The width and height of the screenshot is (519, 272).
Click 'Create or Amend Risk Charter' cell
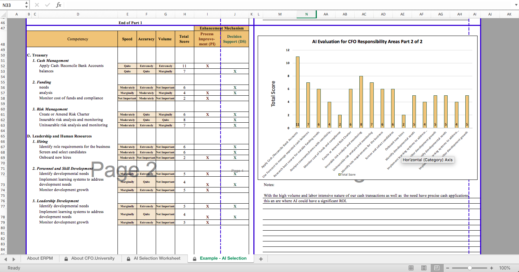(x=64, y=114)
